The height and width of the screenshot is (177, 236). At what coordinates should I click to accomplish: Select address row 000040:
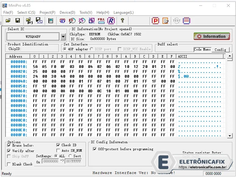click(19, 81)
